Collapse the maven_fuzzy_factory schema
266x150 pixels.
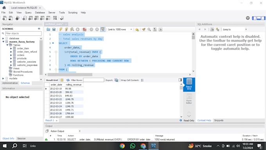3,42
